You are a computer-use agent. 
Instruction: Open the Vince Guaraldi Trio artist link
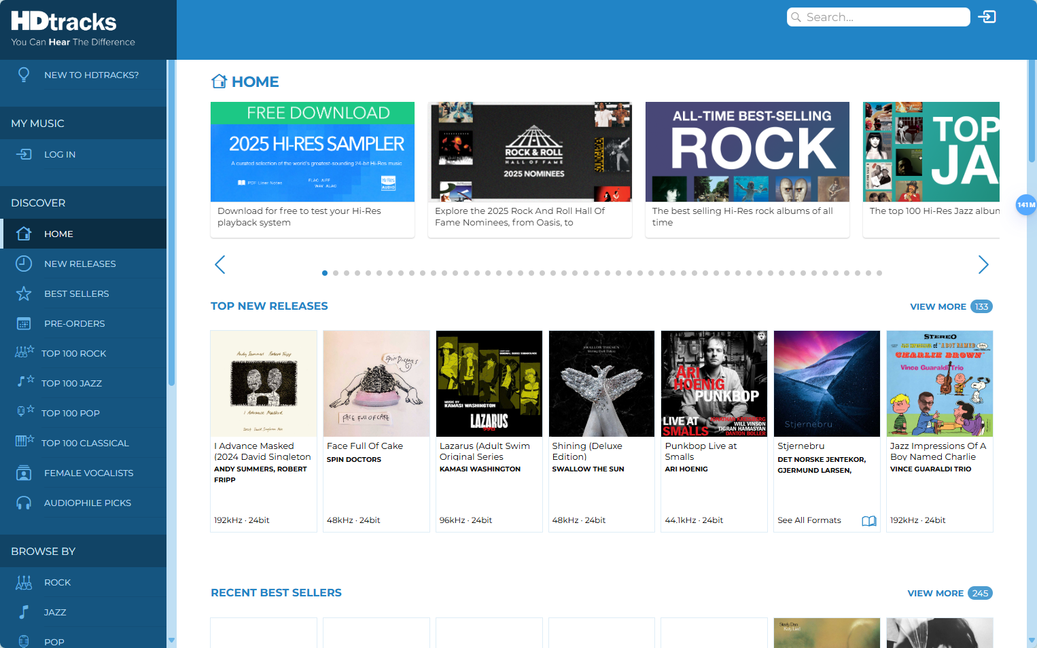point(931,469)
